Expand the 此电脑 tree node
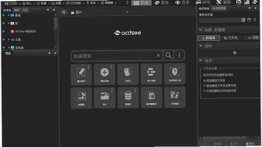The width and height of the screenshot is (262, 147). tap(9, 47)
